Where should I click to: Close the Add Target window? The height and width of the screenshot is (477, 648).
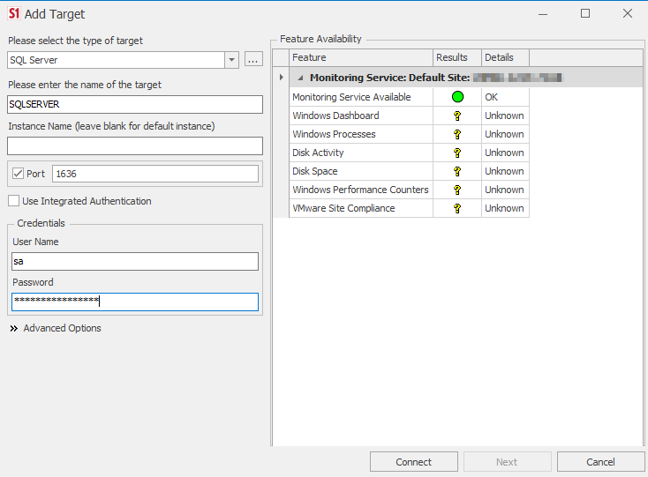[x=628, y=13]
